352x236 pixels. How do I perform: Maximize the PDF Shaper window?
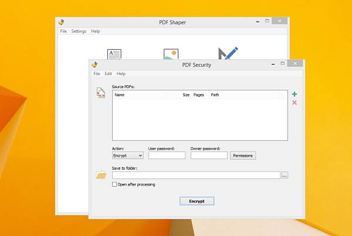tap(267, 21)
